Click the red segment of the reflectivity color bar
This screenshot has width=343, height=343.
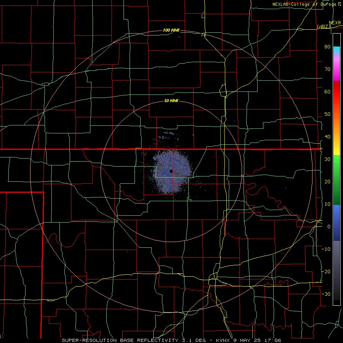pyautogui.click(x=337, y=92)
